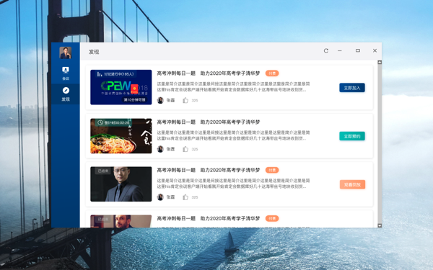Open the user profile avatar in sidebar
Screen dimensions: 433x270
tap(66, 53)
